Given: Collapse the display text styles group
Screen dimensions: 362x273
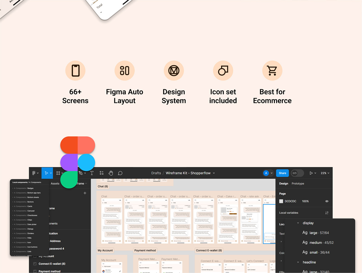Looking at the screenshot, I should [298, 223].
